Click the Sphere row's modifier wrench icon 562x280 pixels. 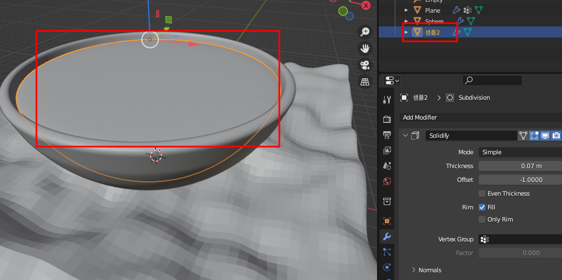tap(460, 21)
